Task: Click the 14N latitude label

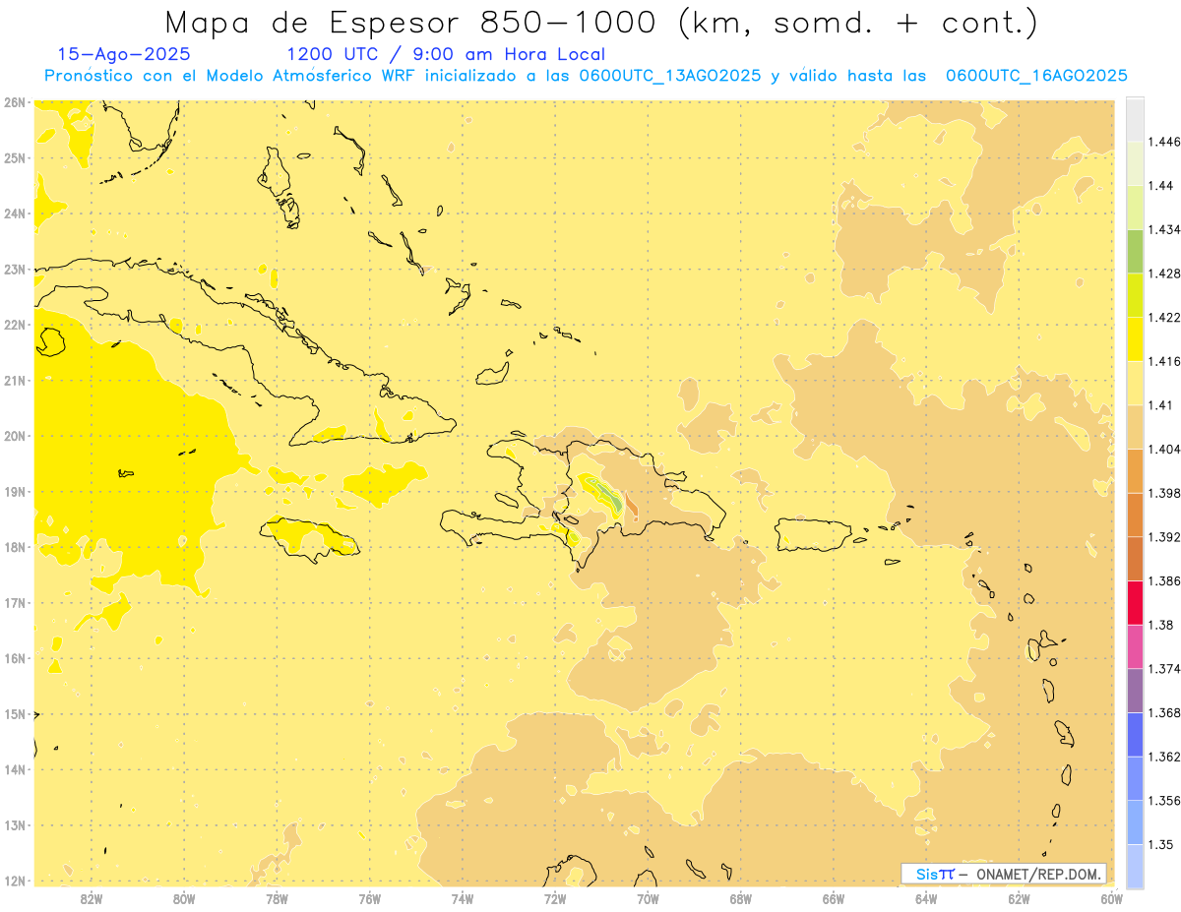Action: [14, 769]
